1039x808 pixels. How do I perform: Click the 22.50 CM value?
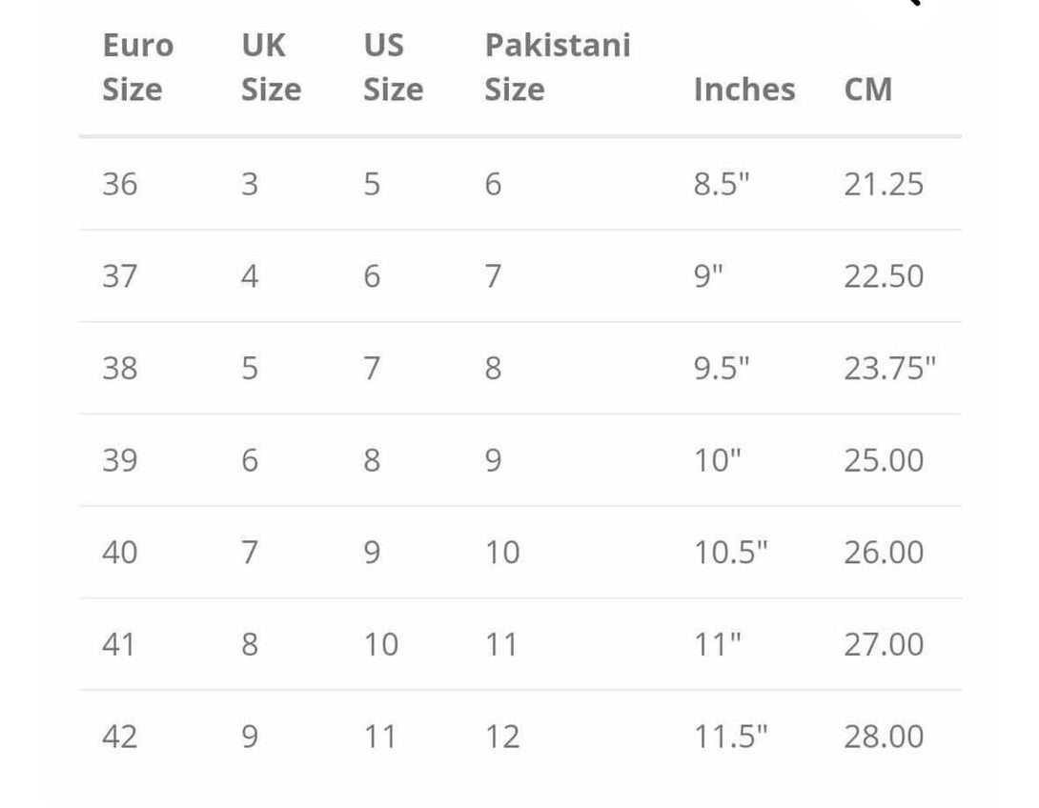tap(883, 276)
